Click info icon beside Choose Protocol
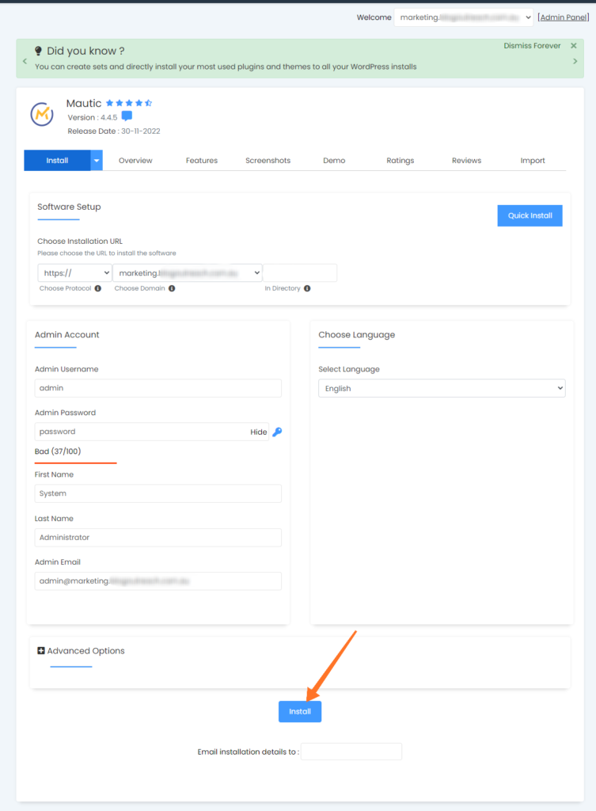 pyautogui.click(x=97, y=288)
